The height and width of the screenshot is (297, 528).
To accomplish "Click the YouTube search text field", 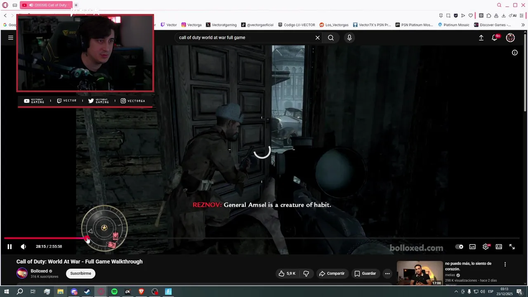I will pyautogui.click(x=245, y=38).
